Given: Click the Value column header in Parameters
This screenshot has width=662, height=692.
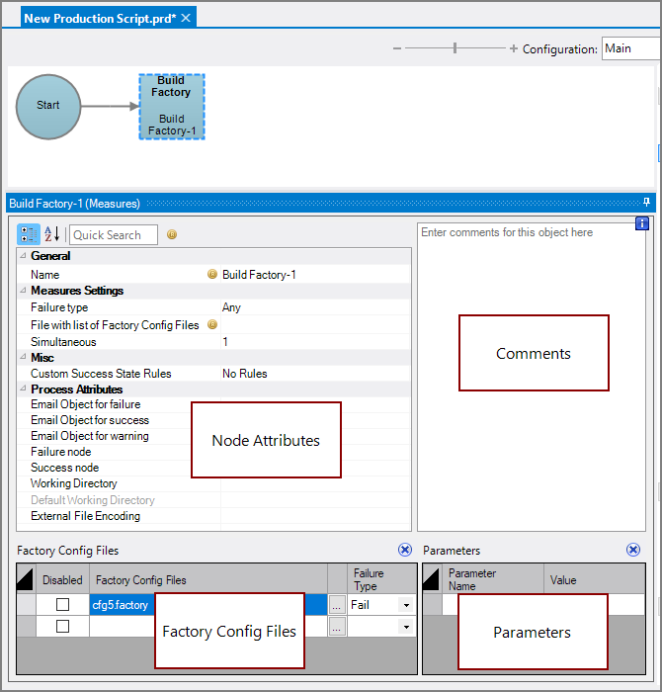Looking at the screenshot, I should coord(595,579).
